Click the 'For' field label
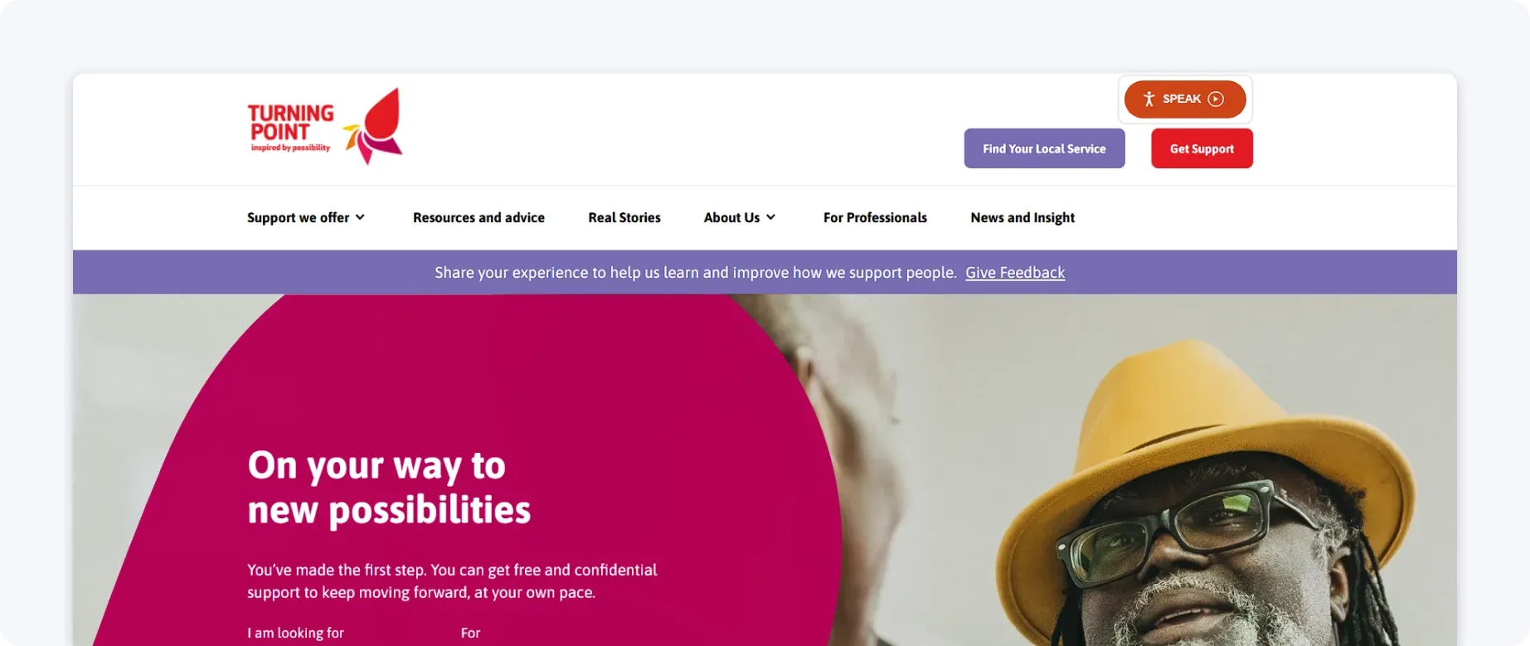The height and width of the screenshot is (646, 1530). (x=470, y=633)
